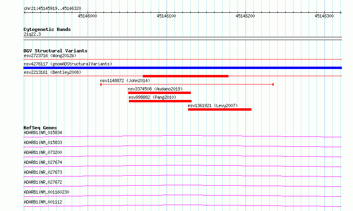This screenshot has height=211, width=353.
Task: Click the 45146000 ruler tick label
Action: tap(87, 16)
